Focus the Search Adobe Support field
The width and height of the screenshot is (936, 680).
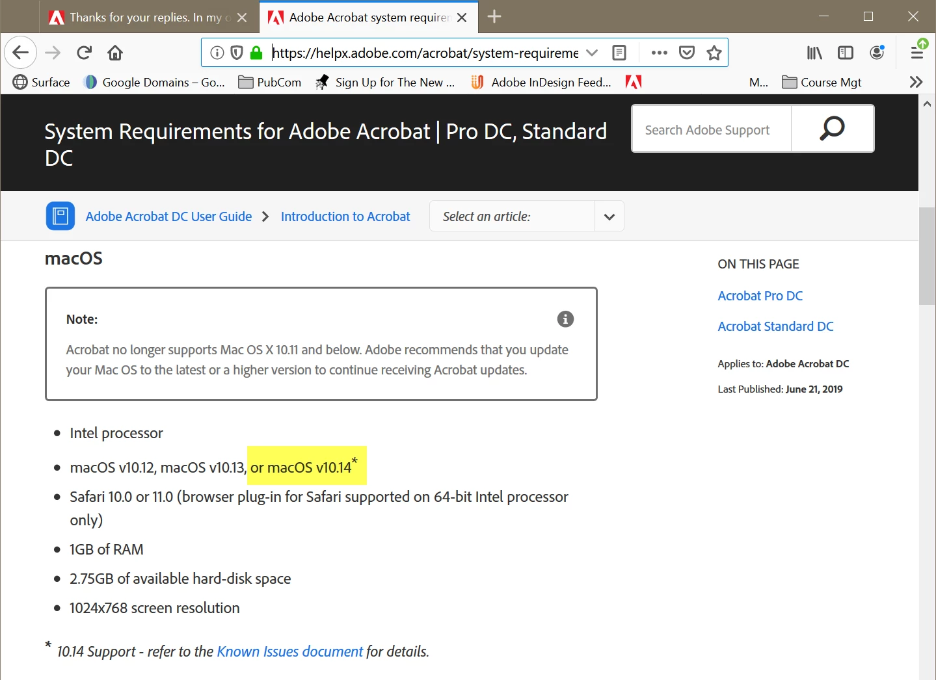(x=712, y=129)
